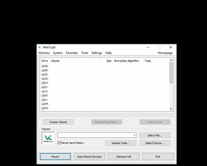Click the Volume Properties button
The height and width of the screenshot is (166, 207).
click(x=106, y=122)
